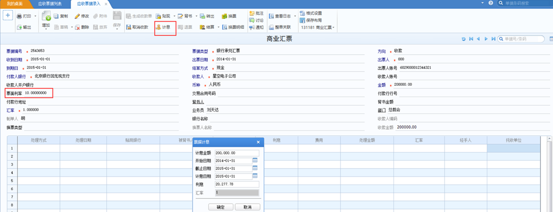Open calendar picker for 开始日期
This screenshot has height=212, width=553.
coord(255,160)
